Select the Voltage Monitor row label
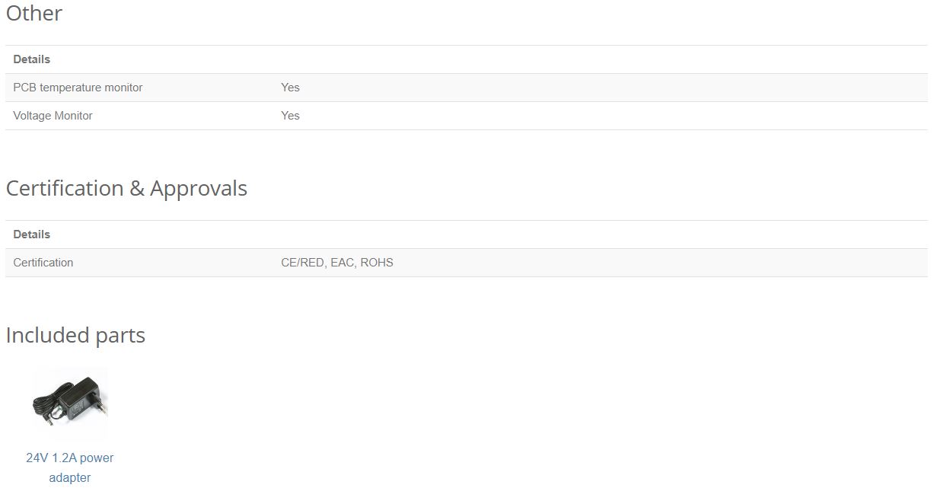934x488 pixels. 53,116
